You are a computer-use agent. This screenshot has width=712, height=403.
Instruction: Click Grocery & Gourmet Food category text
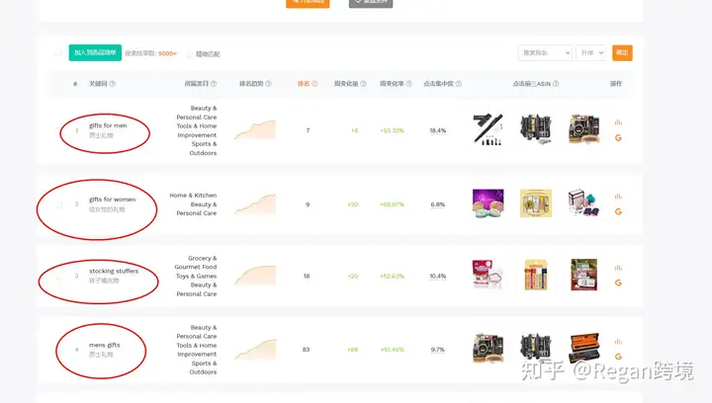pyautogui.click(x=196, y=263)
